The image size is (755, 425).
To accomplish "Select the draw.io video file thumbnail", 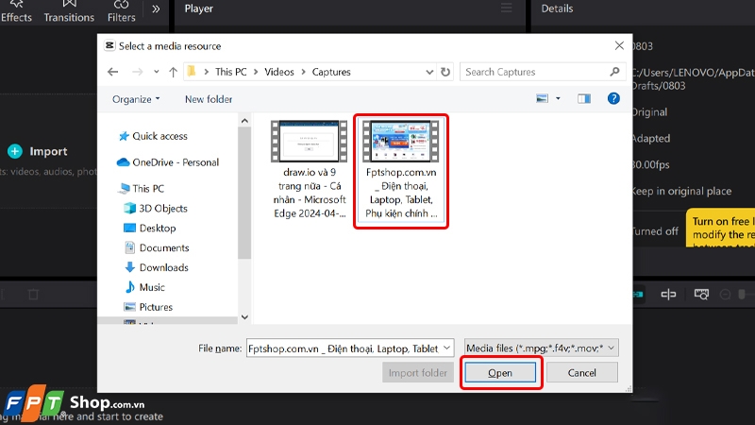I will tap(310, 141).
